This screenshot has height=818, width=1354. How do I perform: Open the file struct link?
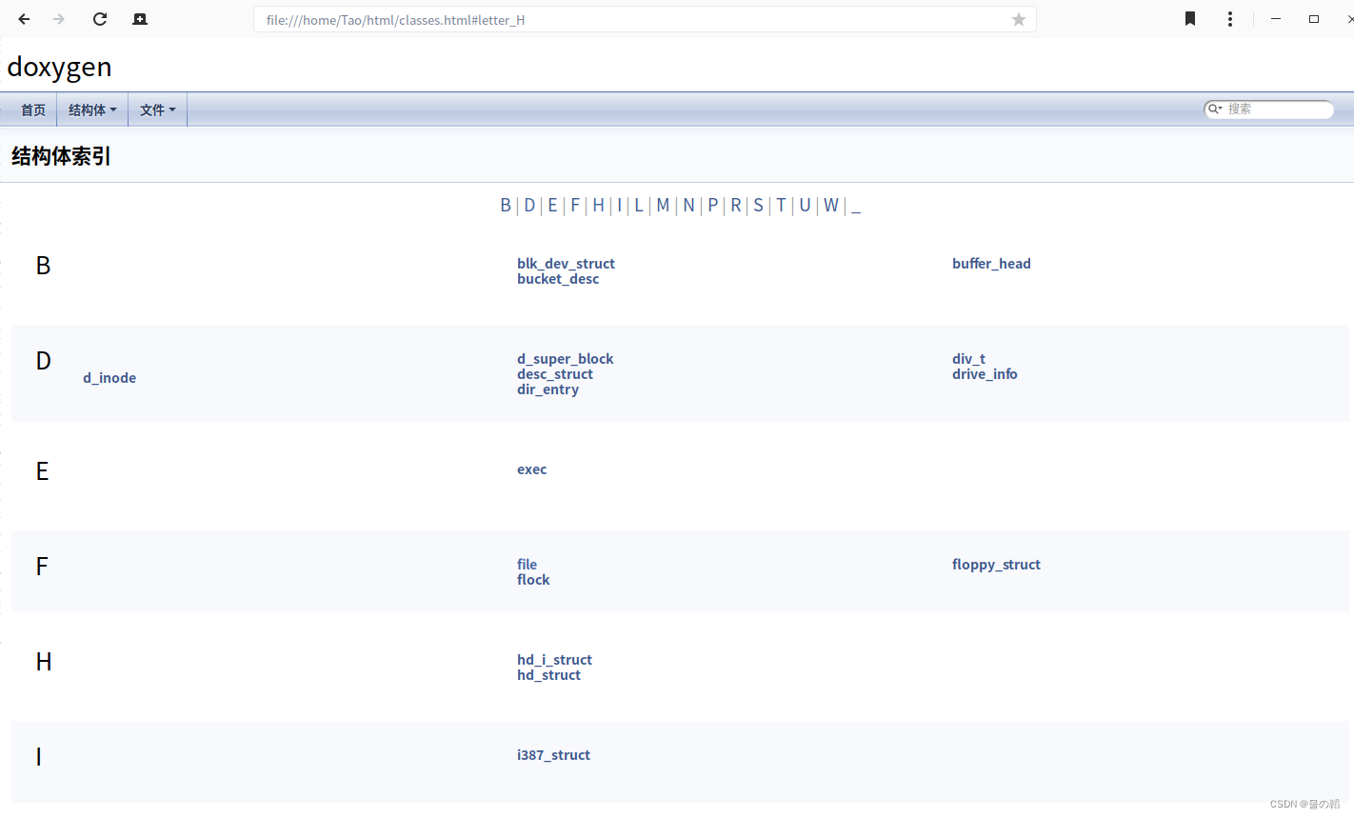(x=527, y=565)
